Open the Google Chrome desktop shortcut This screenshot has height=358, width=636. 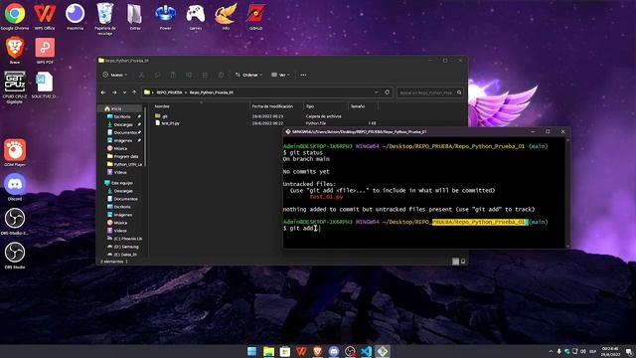point(15,16)
